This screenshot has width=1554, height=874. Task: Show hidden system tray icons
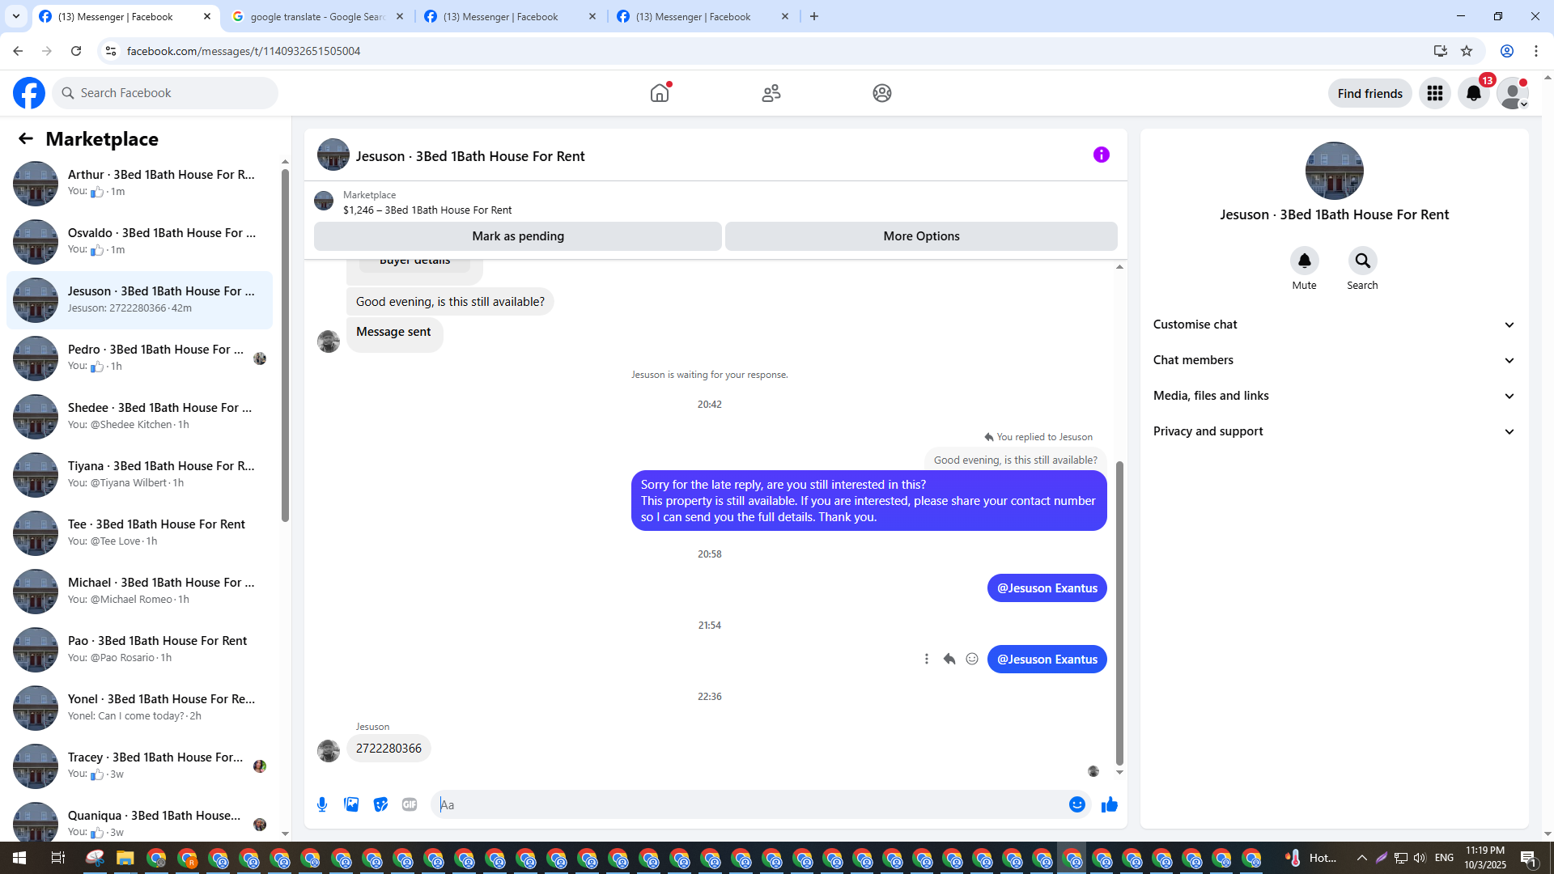[x=1361, y=858]
